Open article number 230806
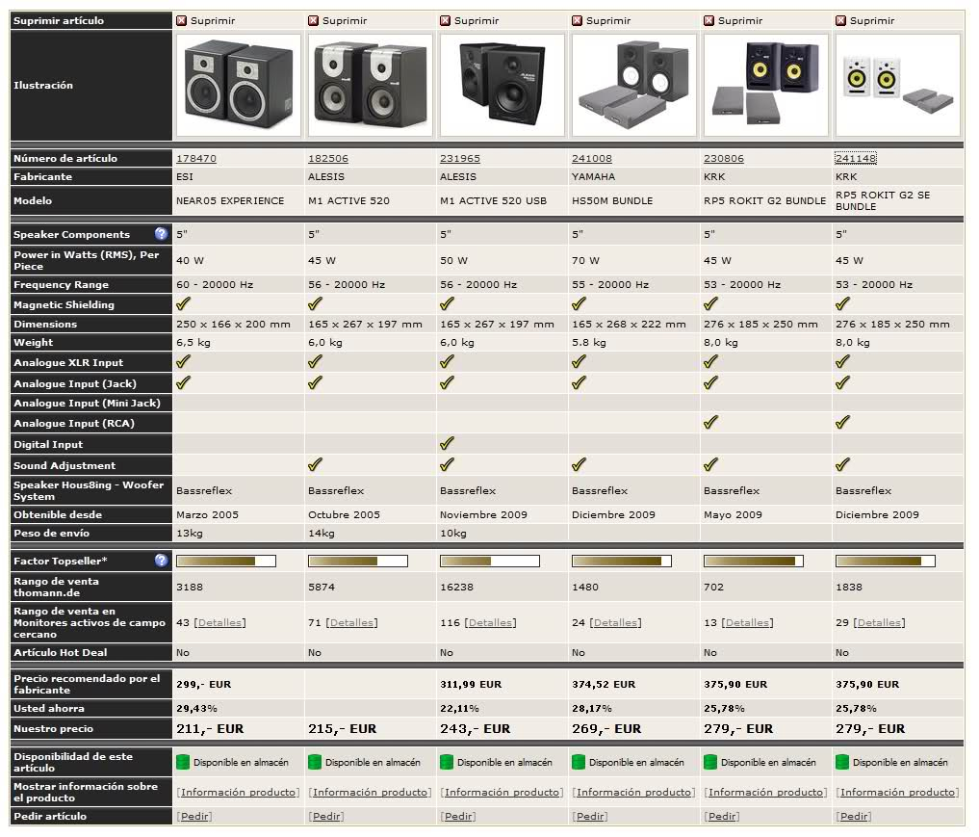979x837 pixels. point(724,159)
